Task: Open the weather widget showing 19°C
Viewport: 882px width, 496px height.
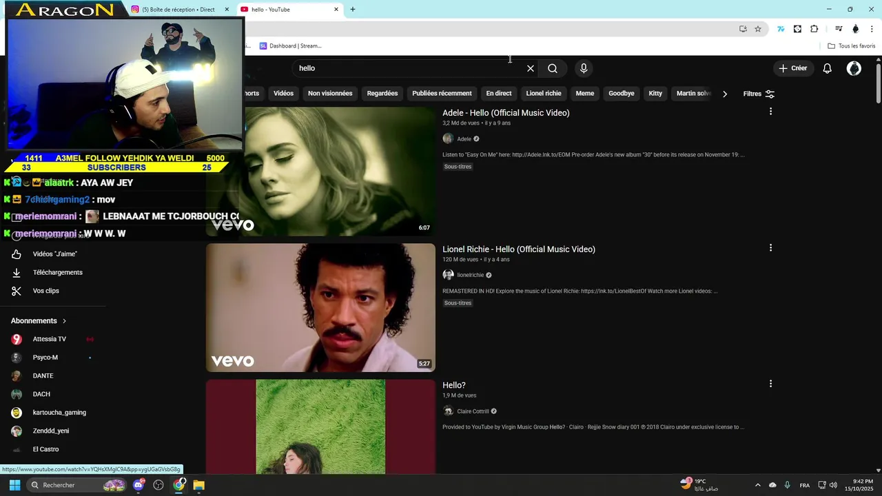Action: 699,485
